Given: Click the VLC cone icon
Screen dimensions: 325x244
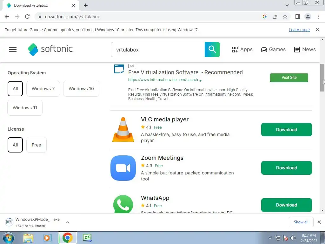Looking at the screenshot, I should (123, 130).
